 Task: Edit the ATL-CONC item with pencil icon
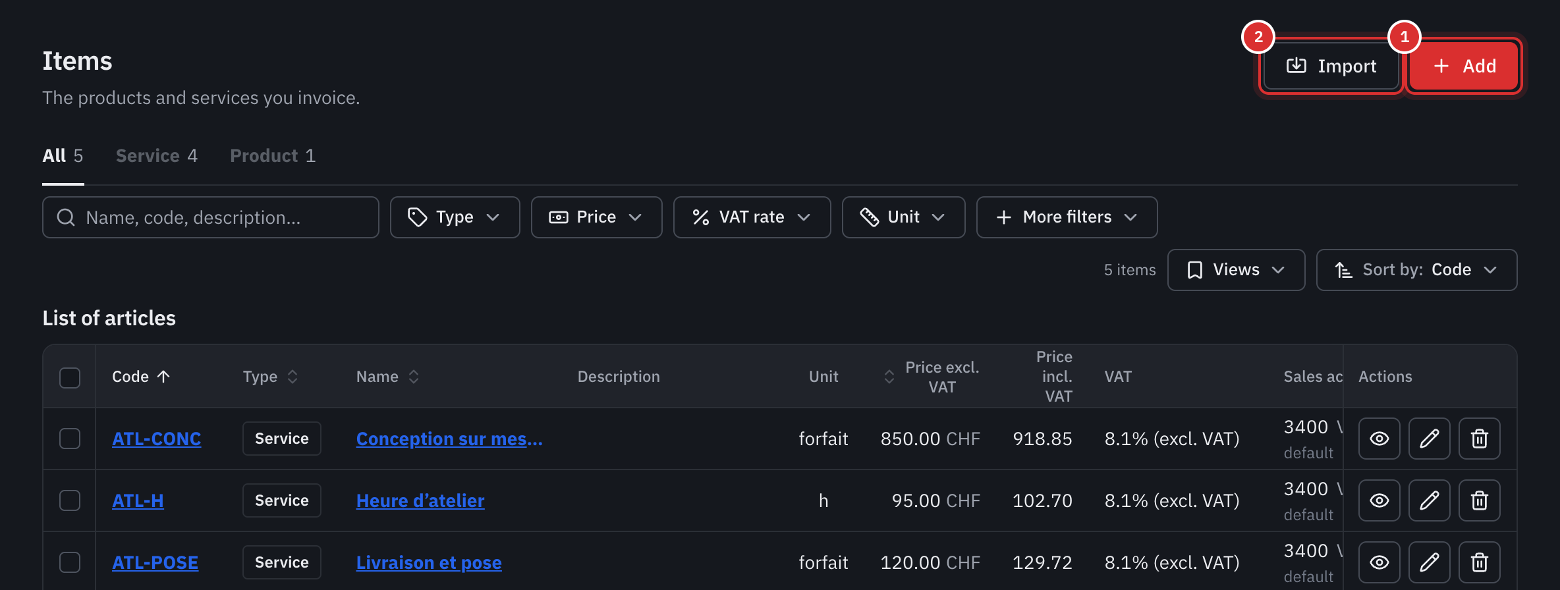(x=1430, y=439)
